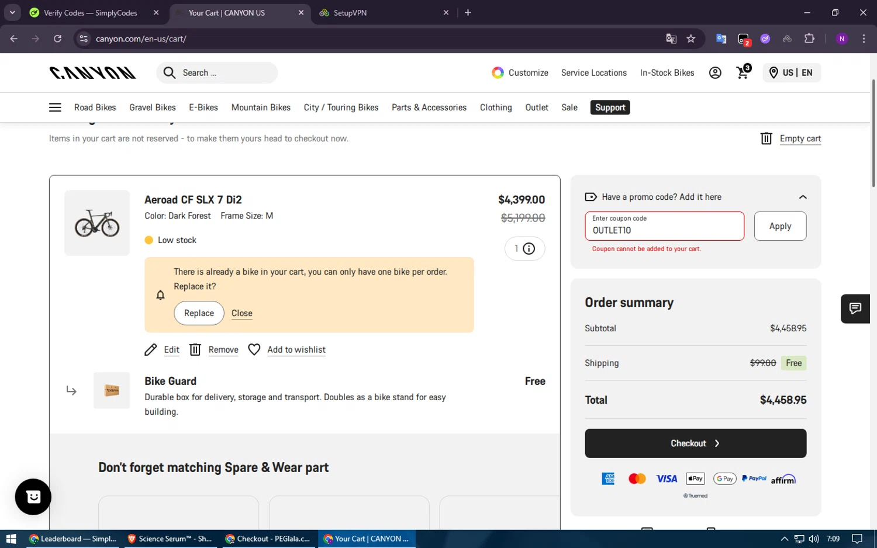Image resolution: width=877 pixels, height=548 pixels.
Task: Open the Sale menu
Action: 569,107
